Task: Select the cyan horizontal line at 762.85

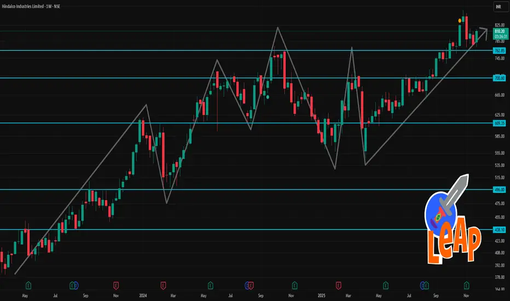Action: click(247, 50)
